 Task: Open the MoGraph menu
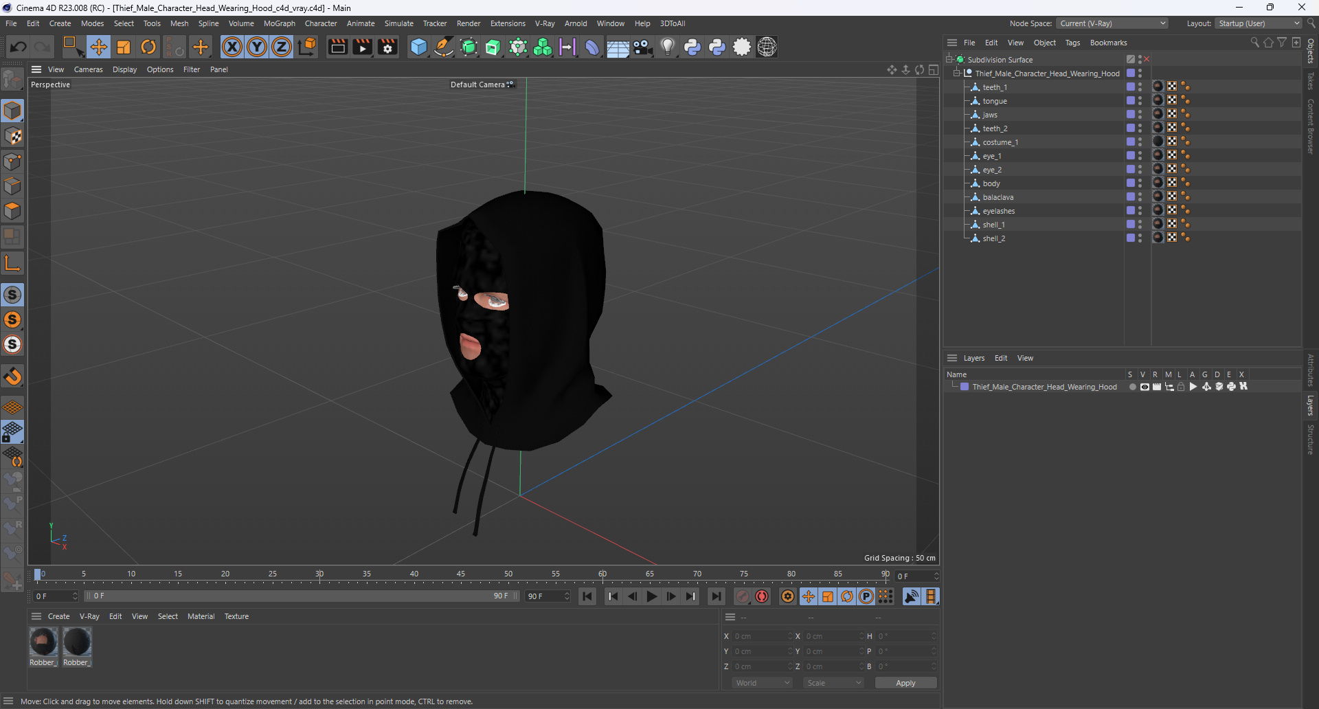click(280, 23)
